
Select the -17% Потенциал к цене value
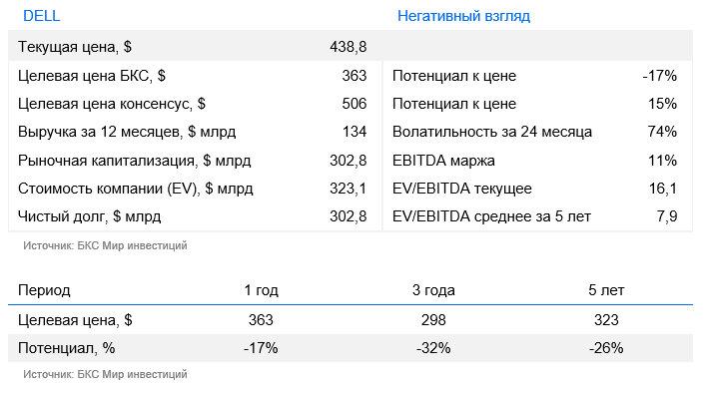point(659,76)
